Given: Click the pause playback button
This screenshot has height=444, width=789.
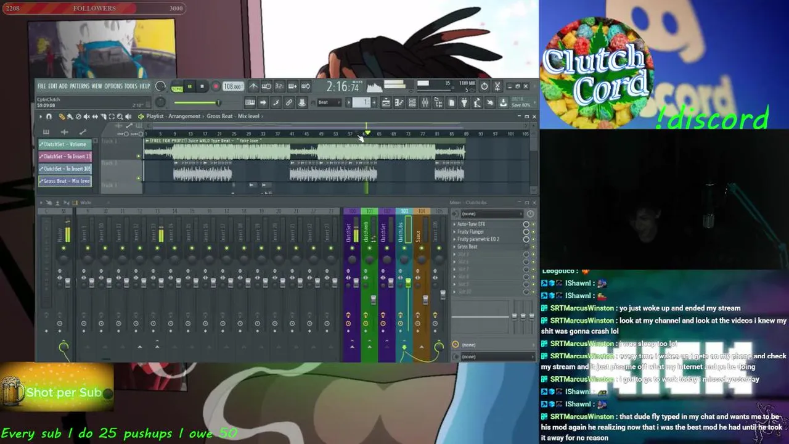Looking at the screenshot, I should (x=190, y=87).
